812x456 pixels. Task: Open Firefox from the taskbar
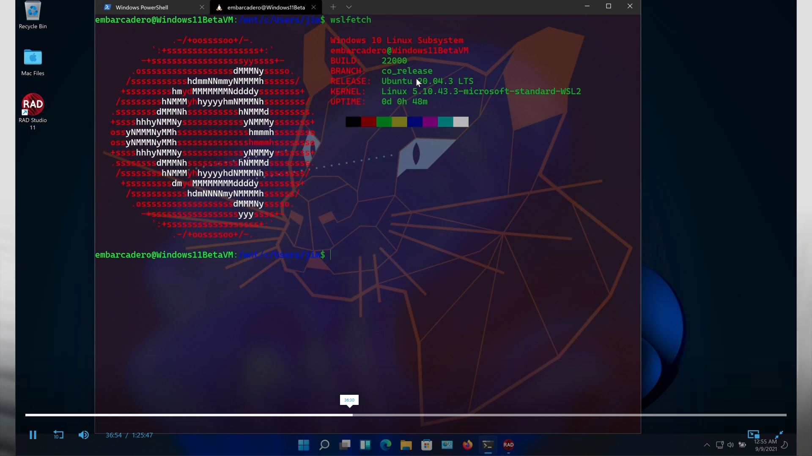click(467, 445)
